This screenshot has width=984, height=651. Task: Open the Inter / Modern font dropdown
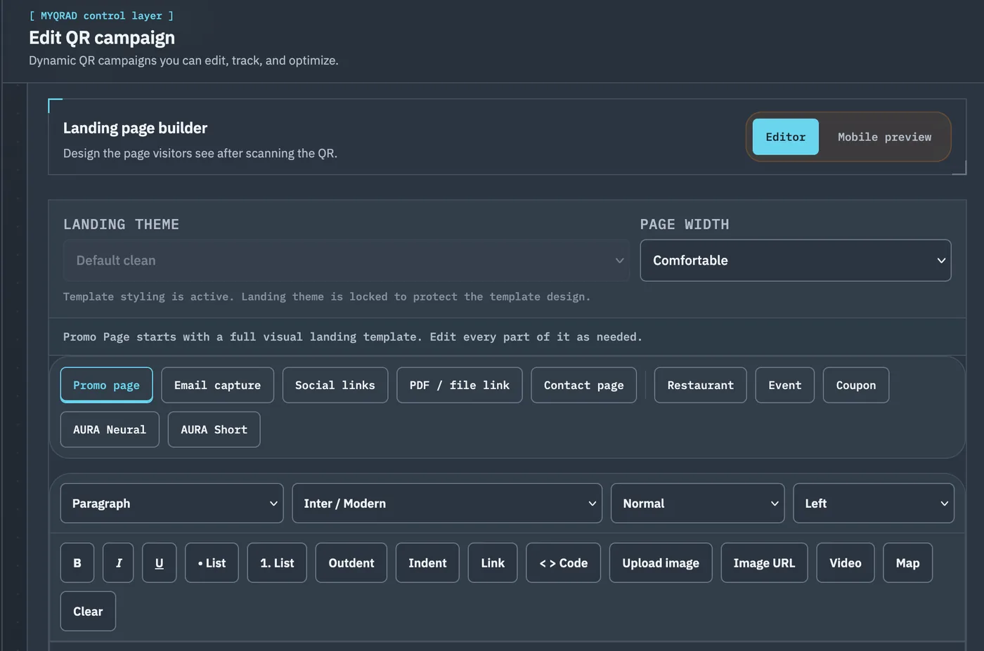coord(447,503)
